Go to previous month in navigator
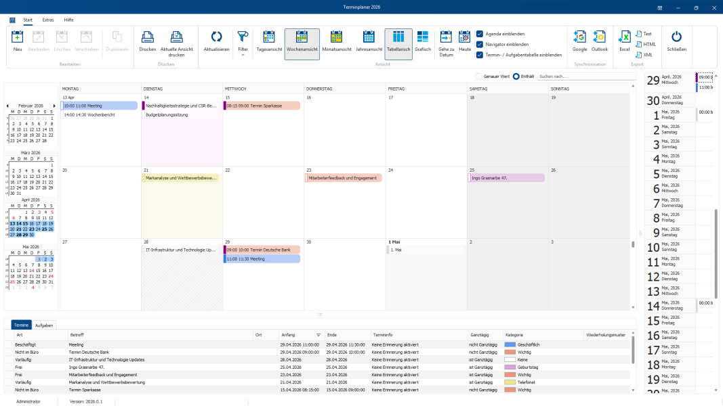This screenshot has height=406, width=723. pyautogui.click(x=7, y=106)
